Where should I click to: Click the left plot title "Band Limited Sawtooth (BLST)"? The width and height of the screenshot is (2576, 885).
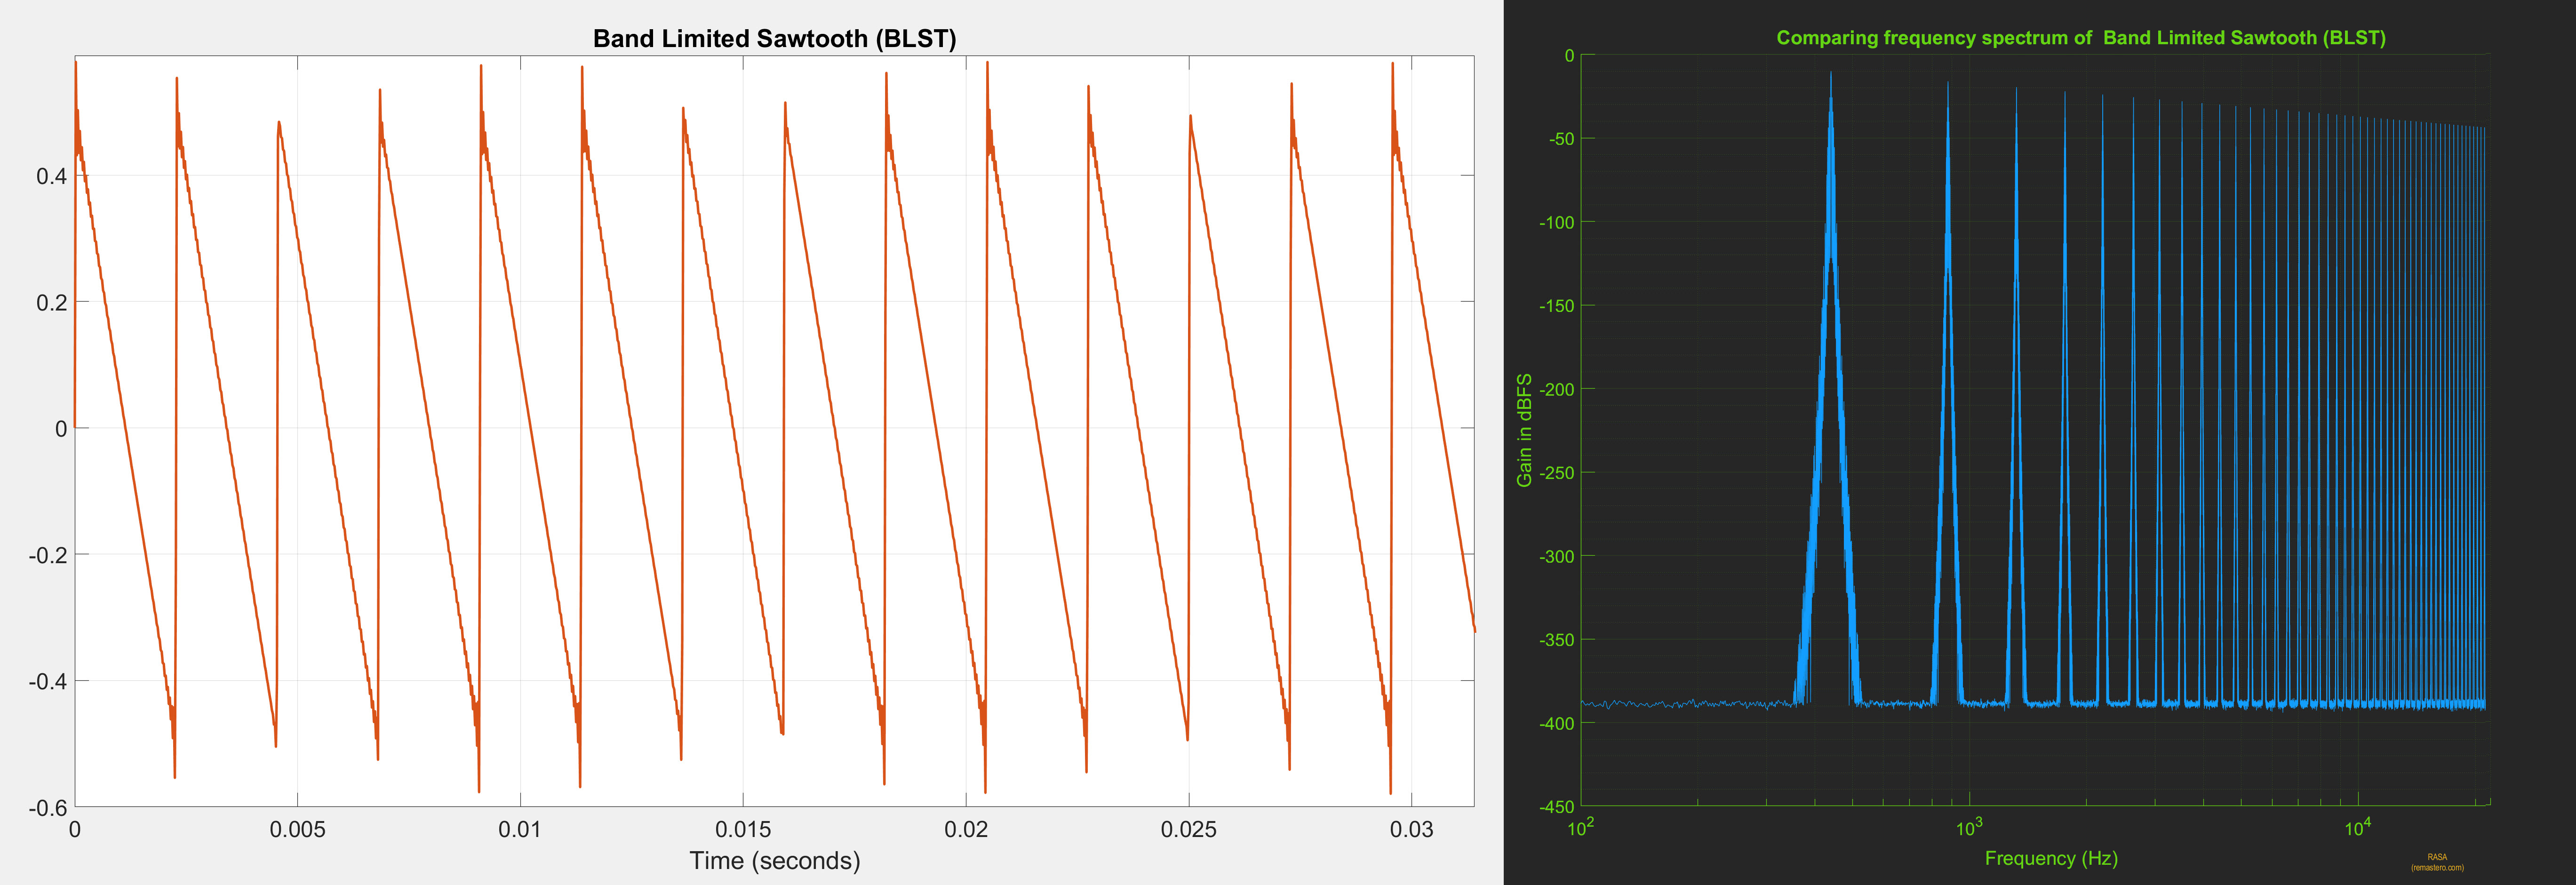tap(774, 38)
